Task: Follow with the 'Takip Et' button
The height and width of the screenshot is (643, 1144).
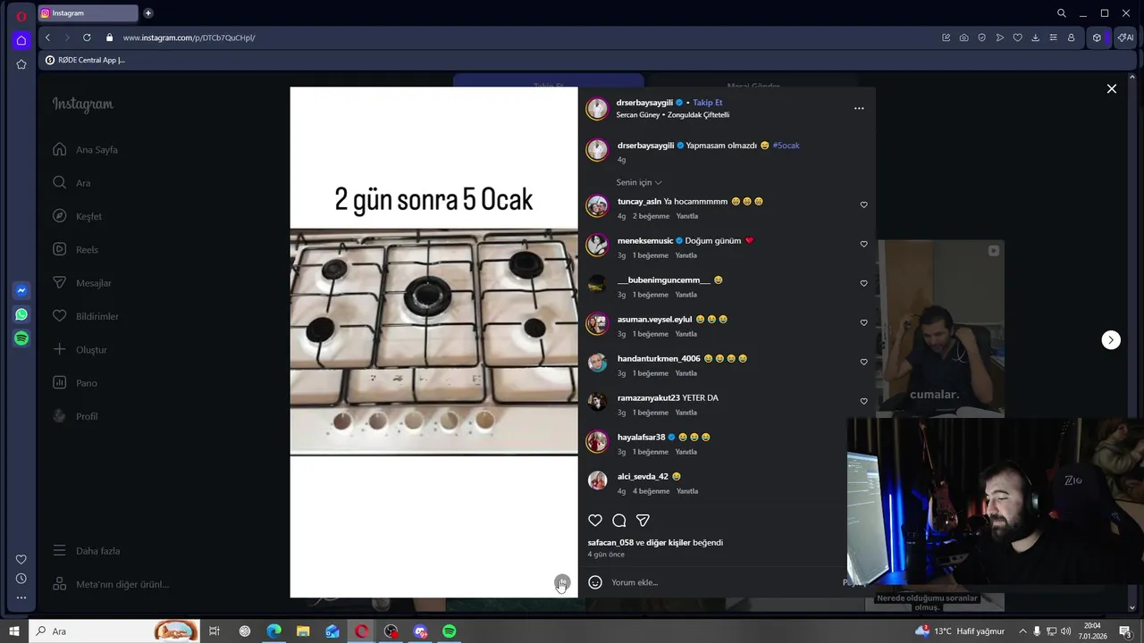Action: (708, 103)
